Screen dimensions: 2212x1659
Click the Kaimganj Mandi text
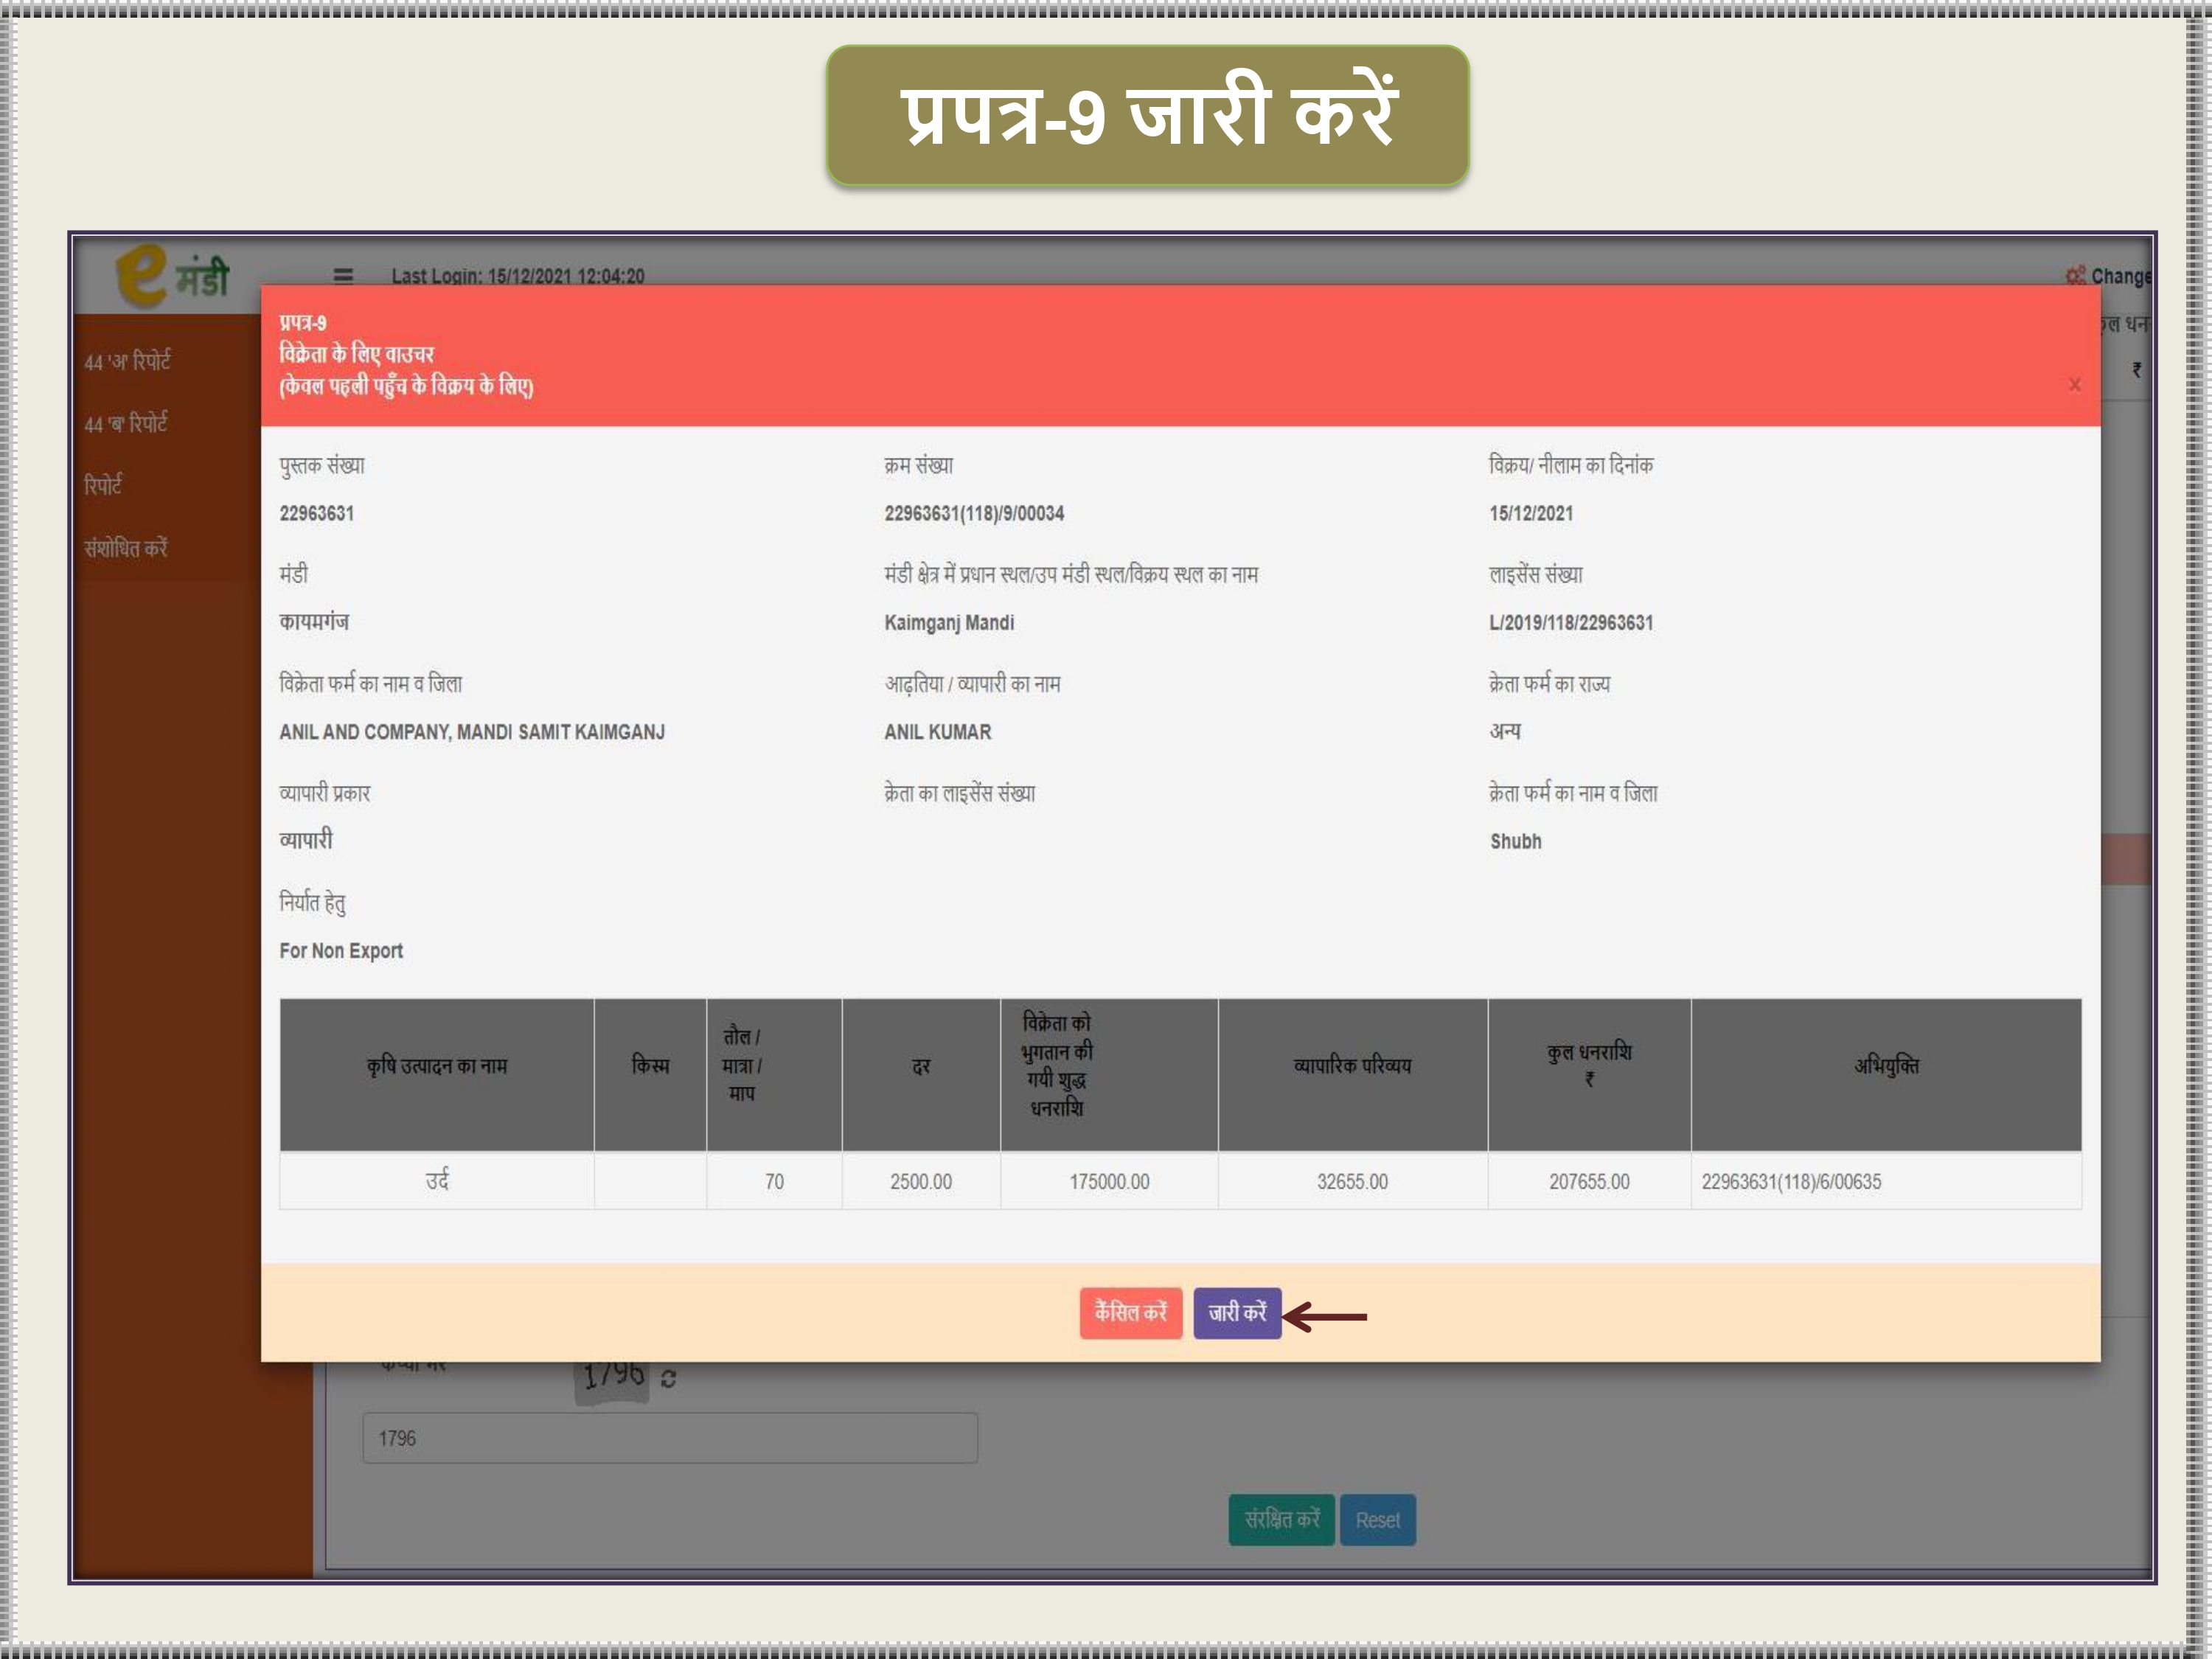click(x=949, y=623)
